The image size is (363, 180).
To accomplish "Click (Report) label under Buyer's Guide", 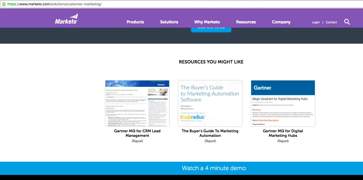I will [210, 141].
